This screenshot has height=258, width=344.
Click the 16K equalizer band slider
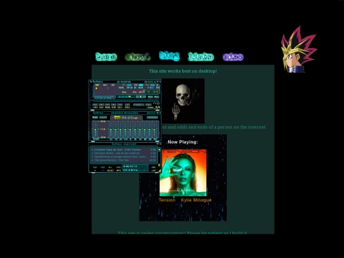(x=154, y=129)
